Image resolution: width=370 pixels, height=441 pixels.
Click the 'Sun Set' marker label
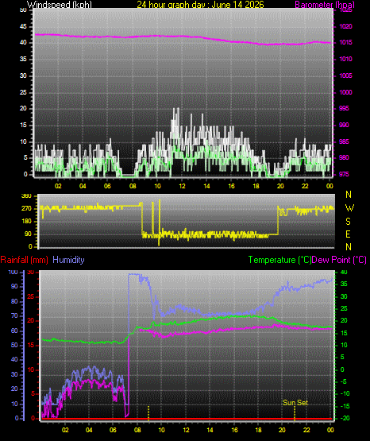(295, 403)
